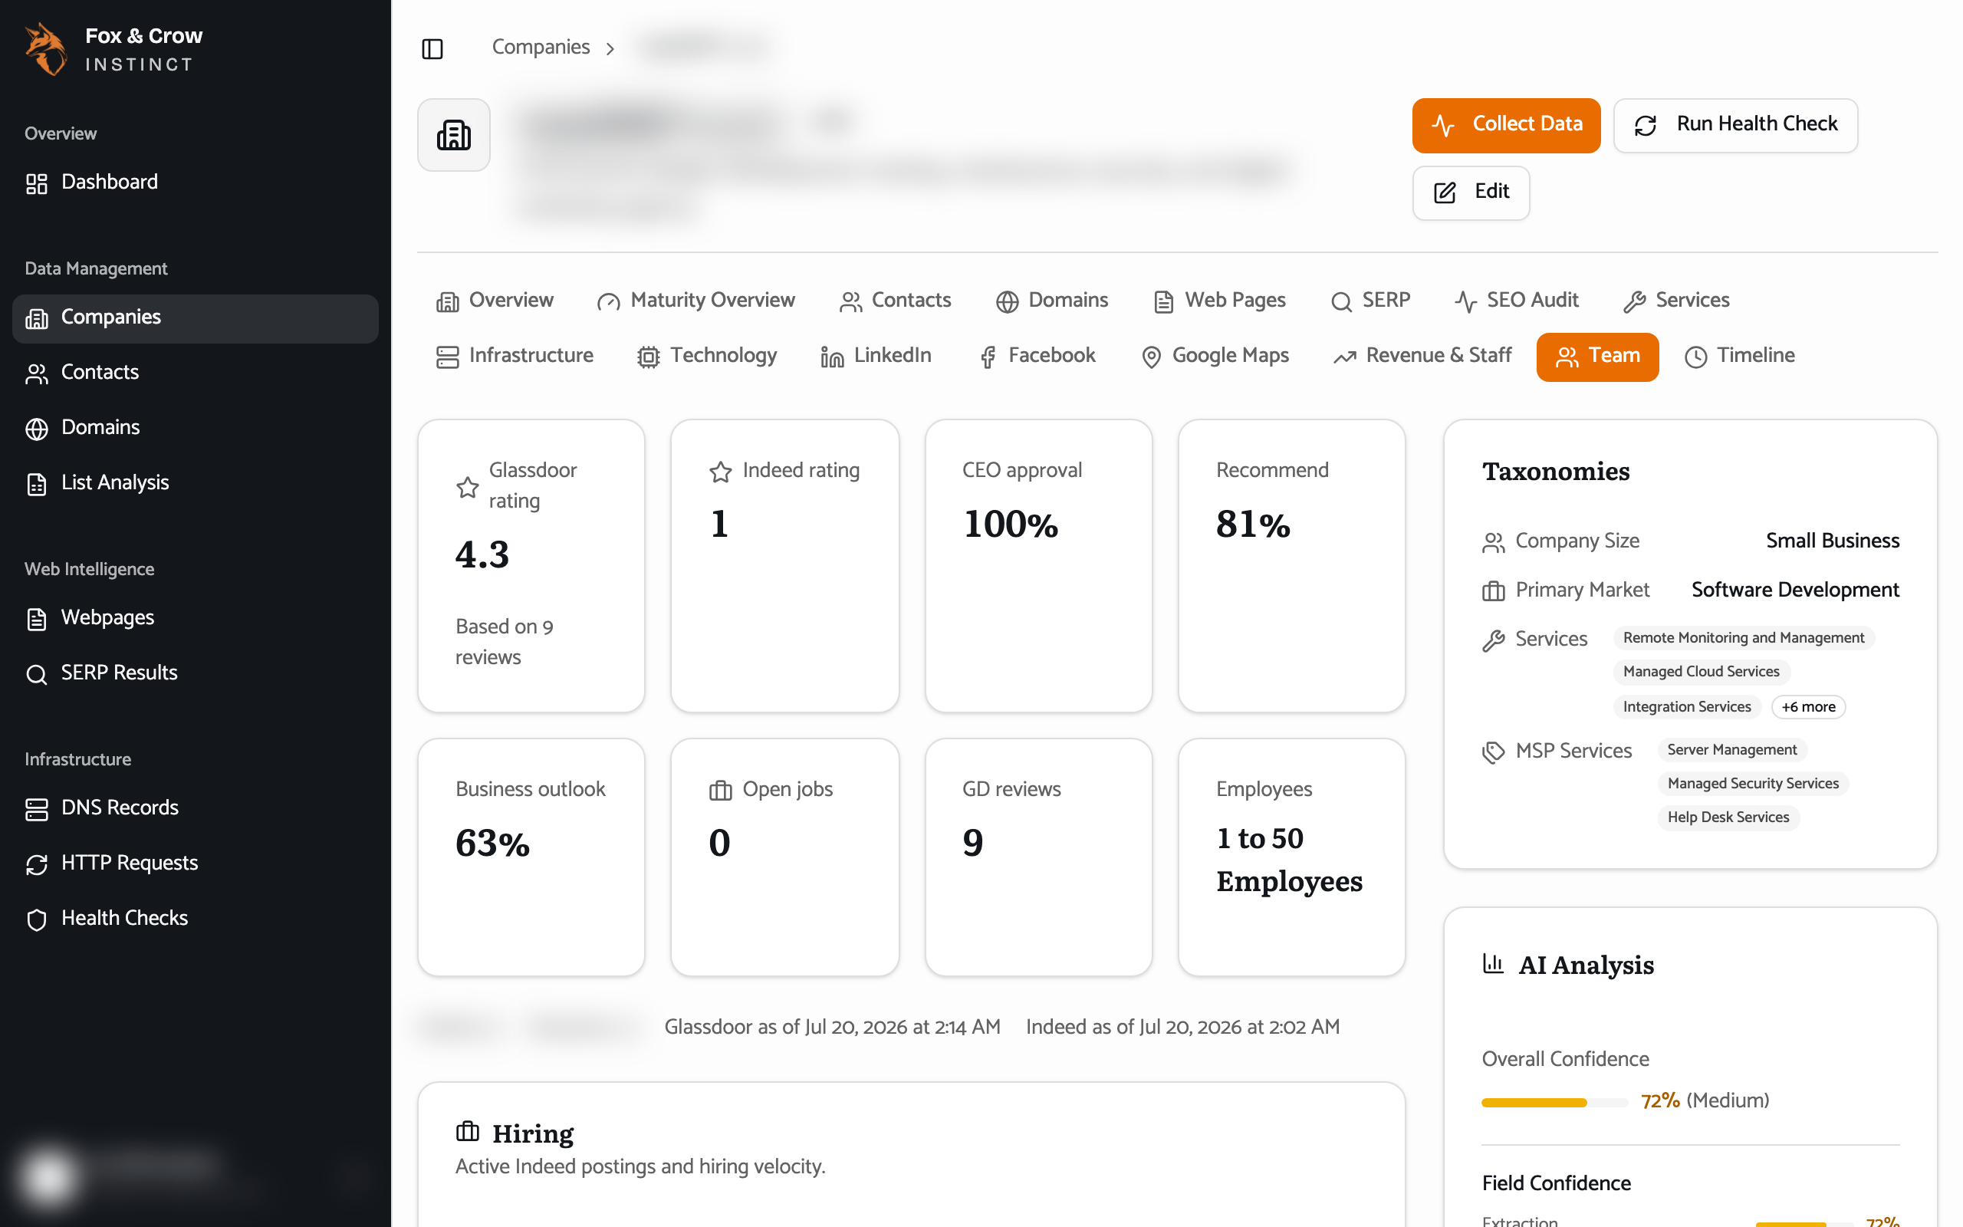The height and width of the screenshot is (1227, 1963).
Task: Open List Analysis in the sidebar
Action: [195, 483]
